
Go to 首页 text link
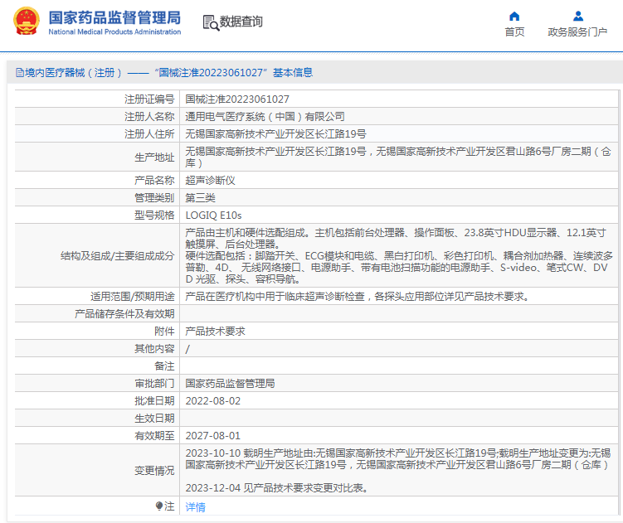click(514, 32)
